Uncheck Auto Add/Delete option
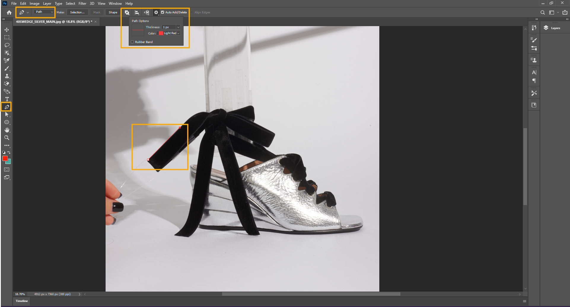Image resolution: width=570 pixels, height=307 pixels. tap(163, 12)
